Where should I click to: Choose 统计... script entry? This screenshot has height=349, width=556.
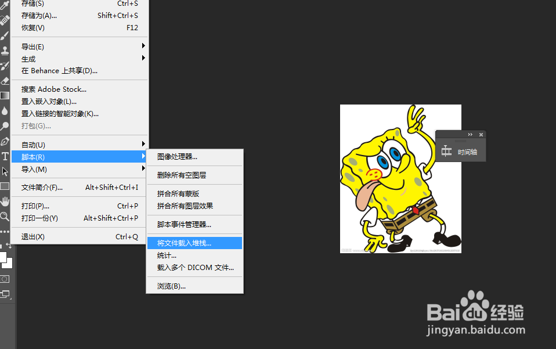(x=194, y=256)
